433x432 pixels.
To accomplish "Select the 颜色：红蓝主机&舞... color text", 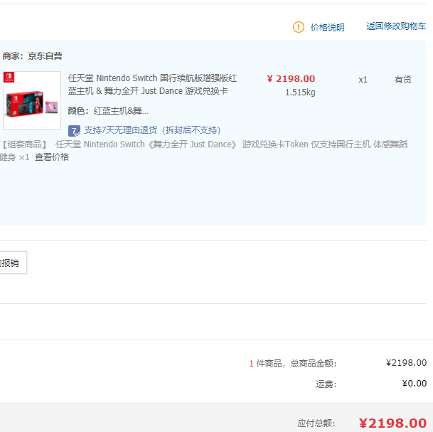I will pyautogui.click(x=108, y=110).
